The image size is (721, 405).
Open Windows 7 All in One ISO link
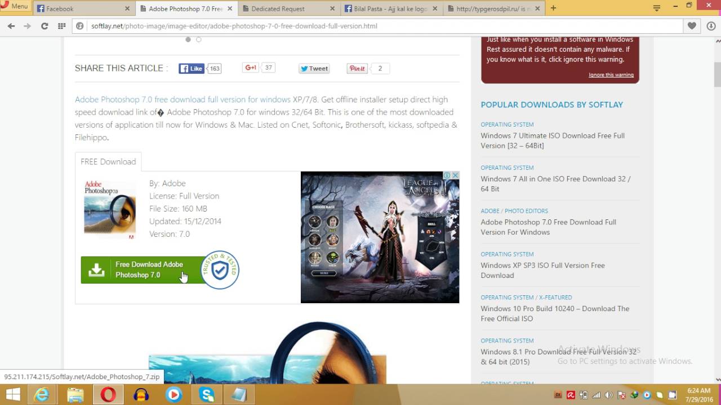click(x=555, y=184)
